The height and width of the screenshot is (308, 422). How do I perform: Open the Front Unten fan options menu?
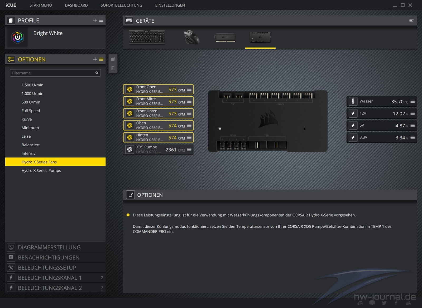coord(189,113)
